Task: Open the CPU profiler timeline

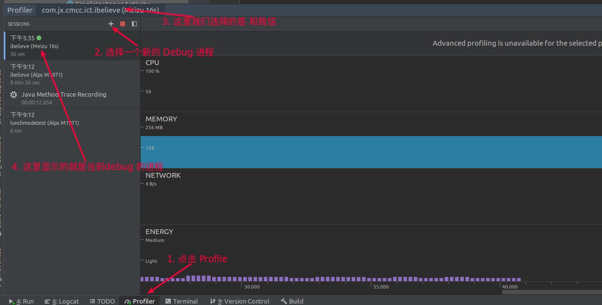Action: pyautogui.click(x=371, y=84)
